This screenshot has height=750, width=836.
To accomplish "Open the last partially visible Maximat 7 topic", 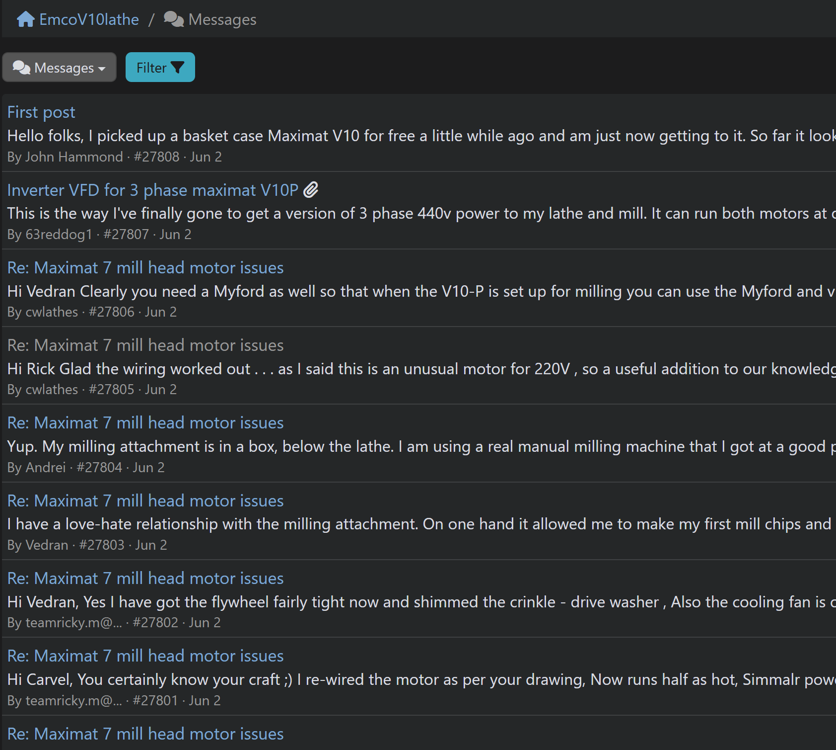I will pos(145,734).
